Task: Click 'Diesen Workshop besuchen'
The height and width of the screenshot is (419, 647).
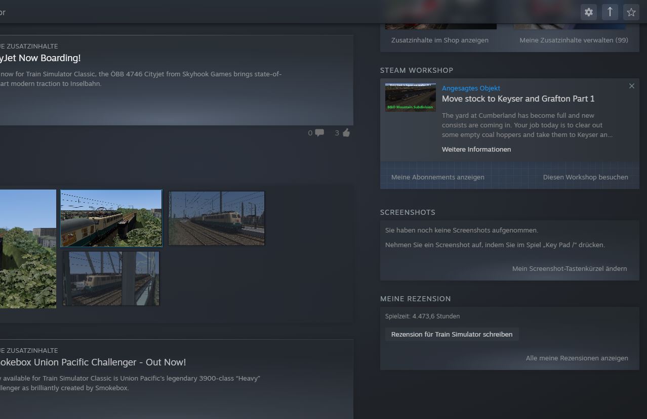Action: (586, 177)
